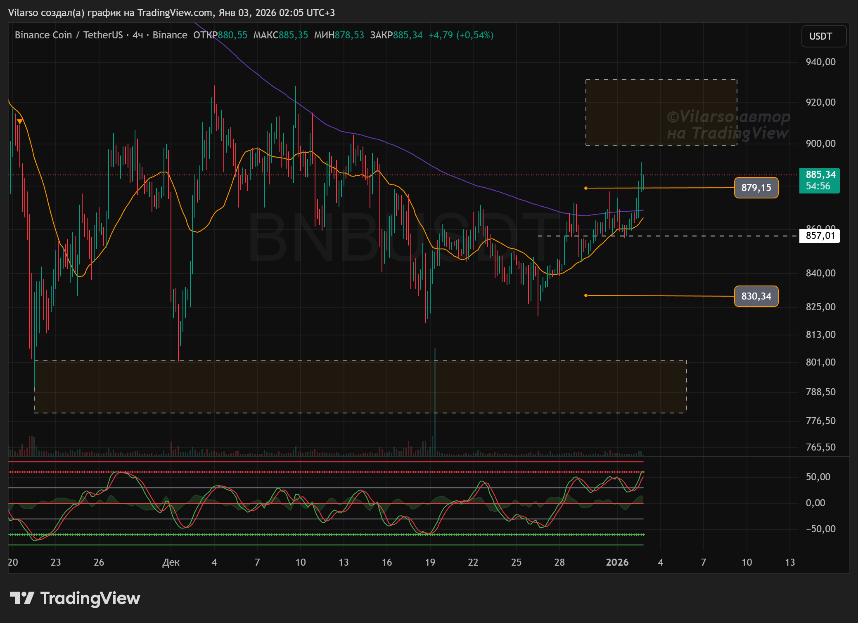Click the Vilarso chart caption header
Screen dimensions: 858x623
coord(171,13)
